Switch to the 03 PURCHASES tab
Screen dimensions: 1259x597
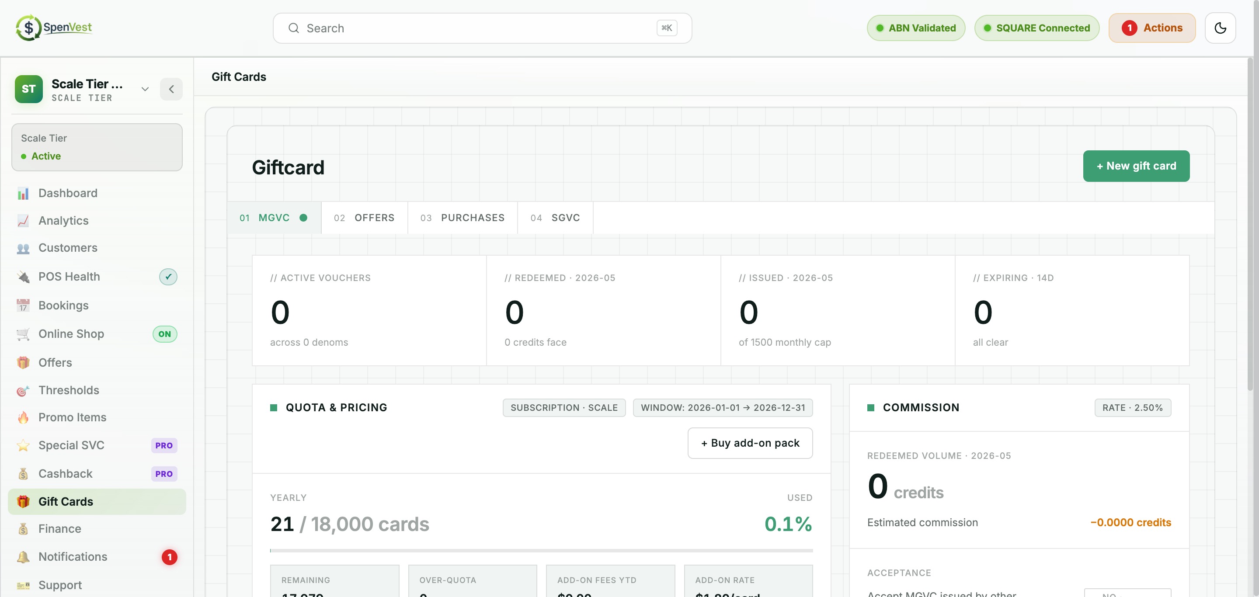463,218
